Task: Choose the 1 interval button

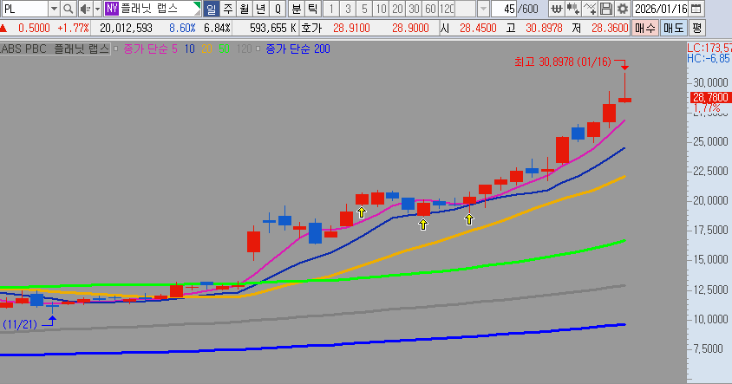Action: tap(331, 9)
